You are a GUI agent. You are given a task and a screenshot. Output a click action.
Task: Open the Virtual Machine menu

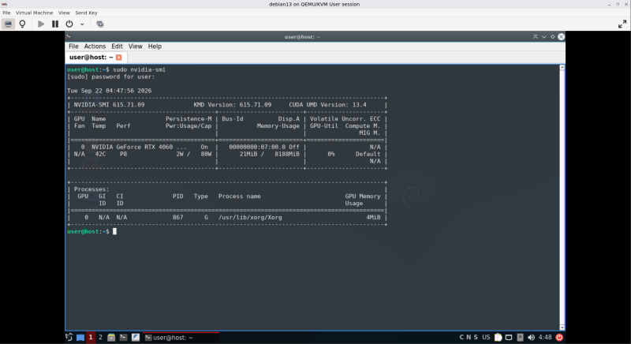(34, 13)
